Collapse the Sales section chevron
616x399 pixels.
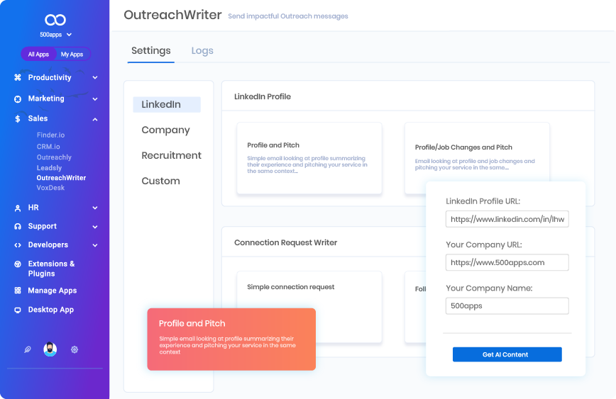pos(95,119)
